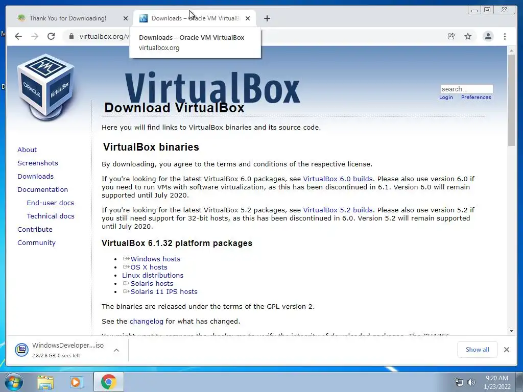Open Screenshots in the sidebar

[x=38, y=163]
